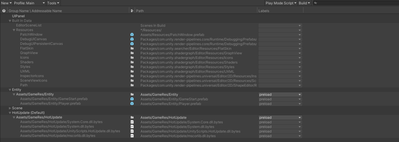Open the Play Mode Script menu
Image resolution: width=399 pixels, height=142 pixels.
coord(281,3)
